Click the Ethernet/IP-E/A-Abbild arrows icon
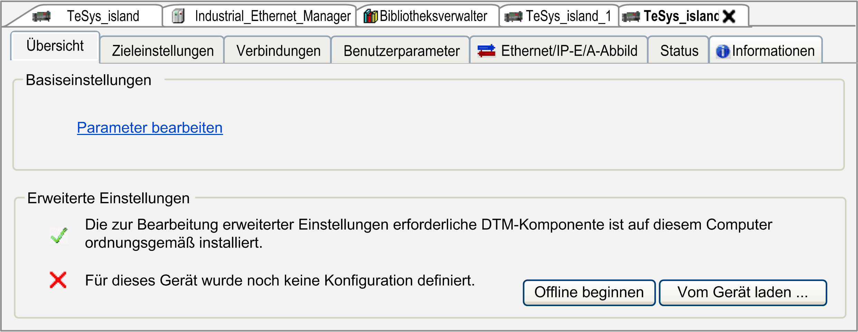The height and width of the screenshot is (332, 858). (486, 51)
